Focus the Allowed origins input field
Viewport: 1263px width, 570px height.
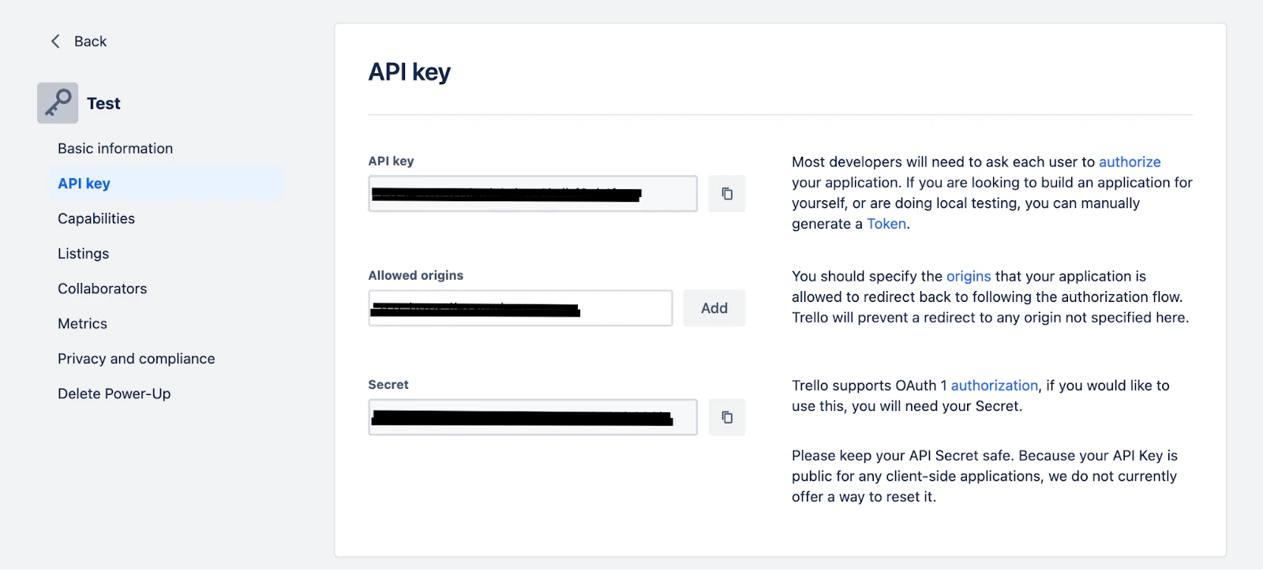click(520, 308)
